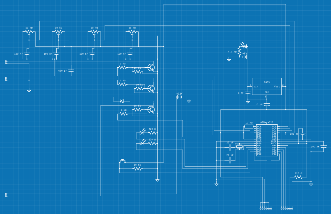
Task: Click the Vout pin label on the 7805
Action: pyautogui.click(x=277, y=86)
